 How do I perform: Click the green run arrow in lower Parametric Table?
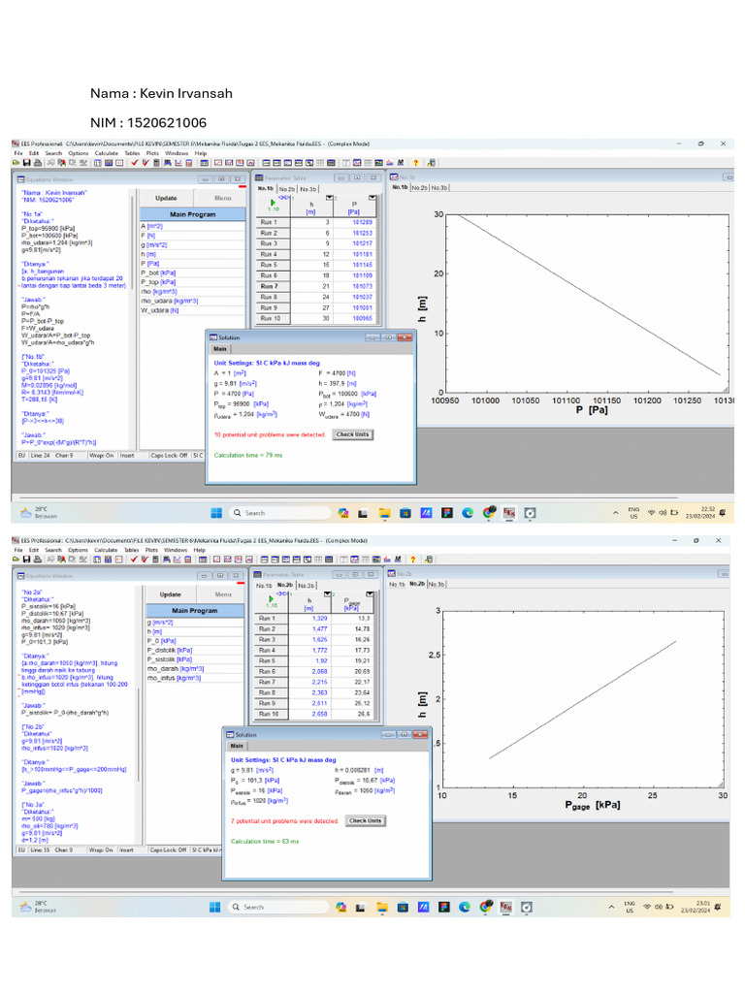pyautogui.click(x=273, y=597)
